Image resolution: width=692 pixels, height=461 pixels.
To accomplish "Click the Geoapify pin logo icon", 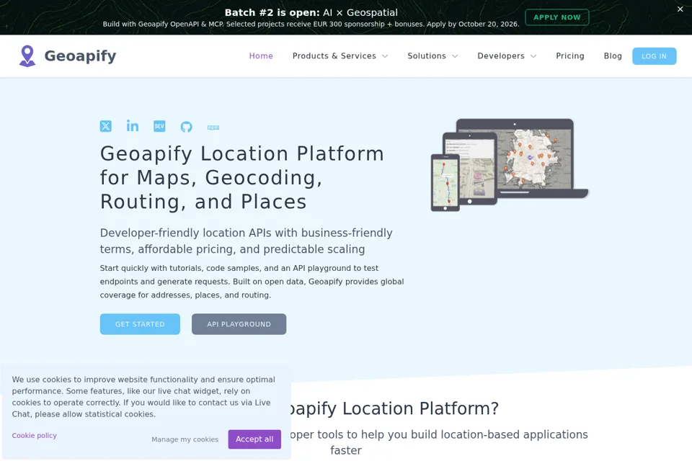I will click(x=27, y=56).
